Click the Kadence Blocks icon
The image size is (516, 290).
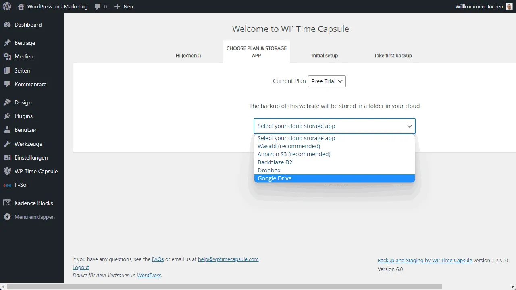7,203
